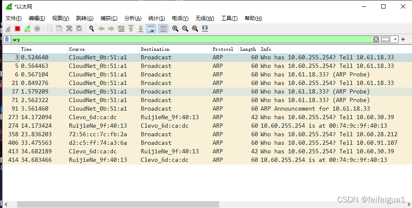The image size is (412, 208).
Task: Reset text zoom to normal size
Action: pos(195,29)
